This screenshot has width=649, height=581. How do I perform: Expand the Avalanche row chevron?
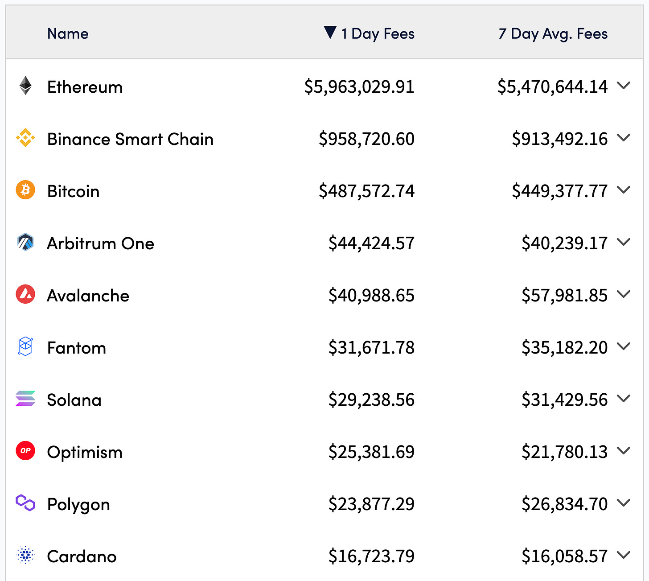point(624,294)
